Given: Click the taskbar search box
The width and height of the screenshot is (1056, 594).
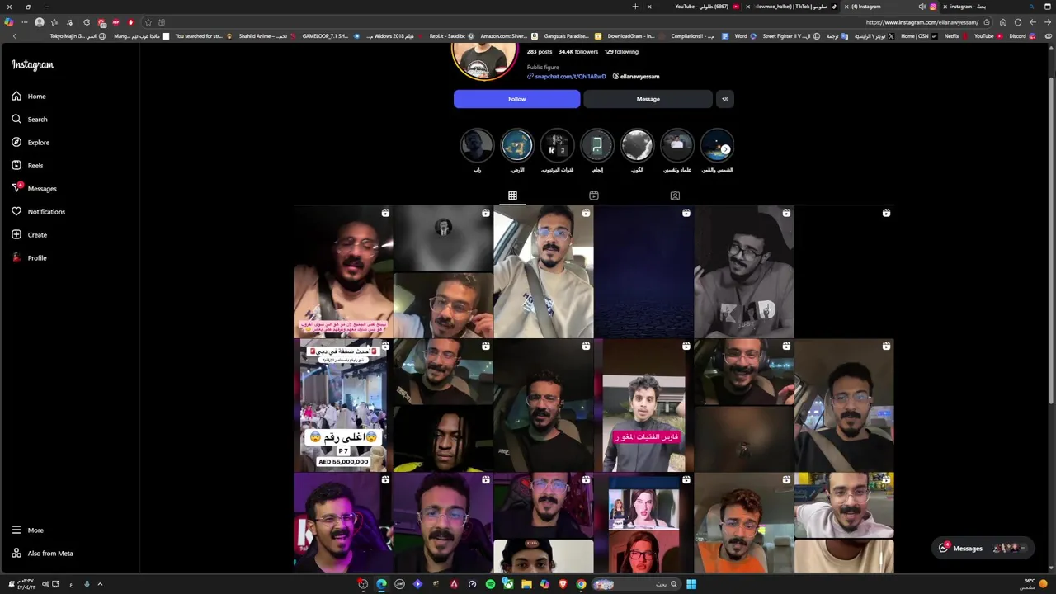Looking at the screenshot, I should tap(637, 584).
